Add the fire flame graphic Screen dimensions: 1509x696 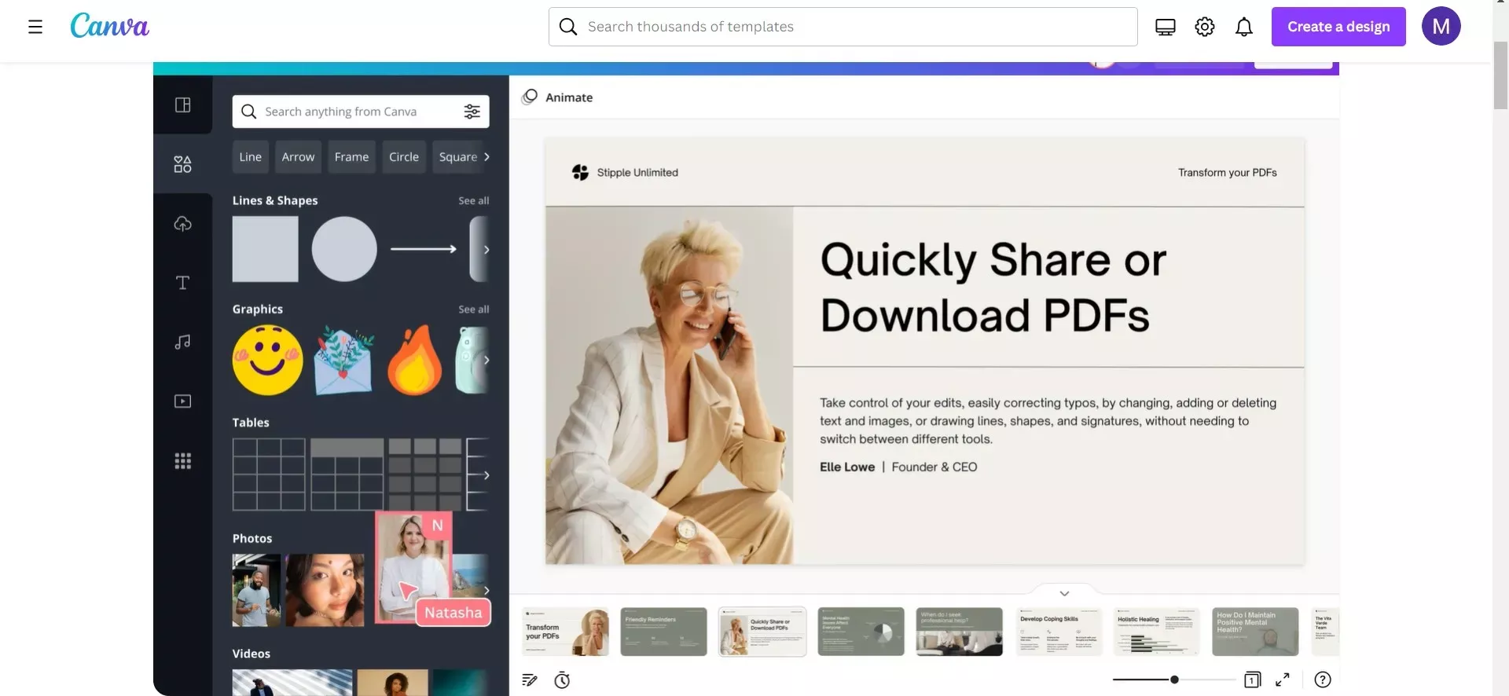click(x=414, y=360)
